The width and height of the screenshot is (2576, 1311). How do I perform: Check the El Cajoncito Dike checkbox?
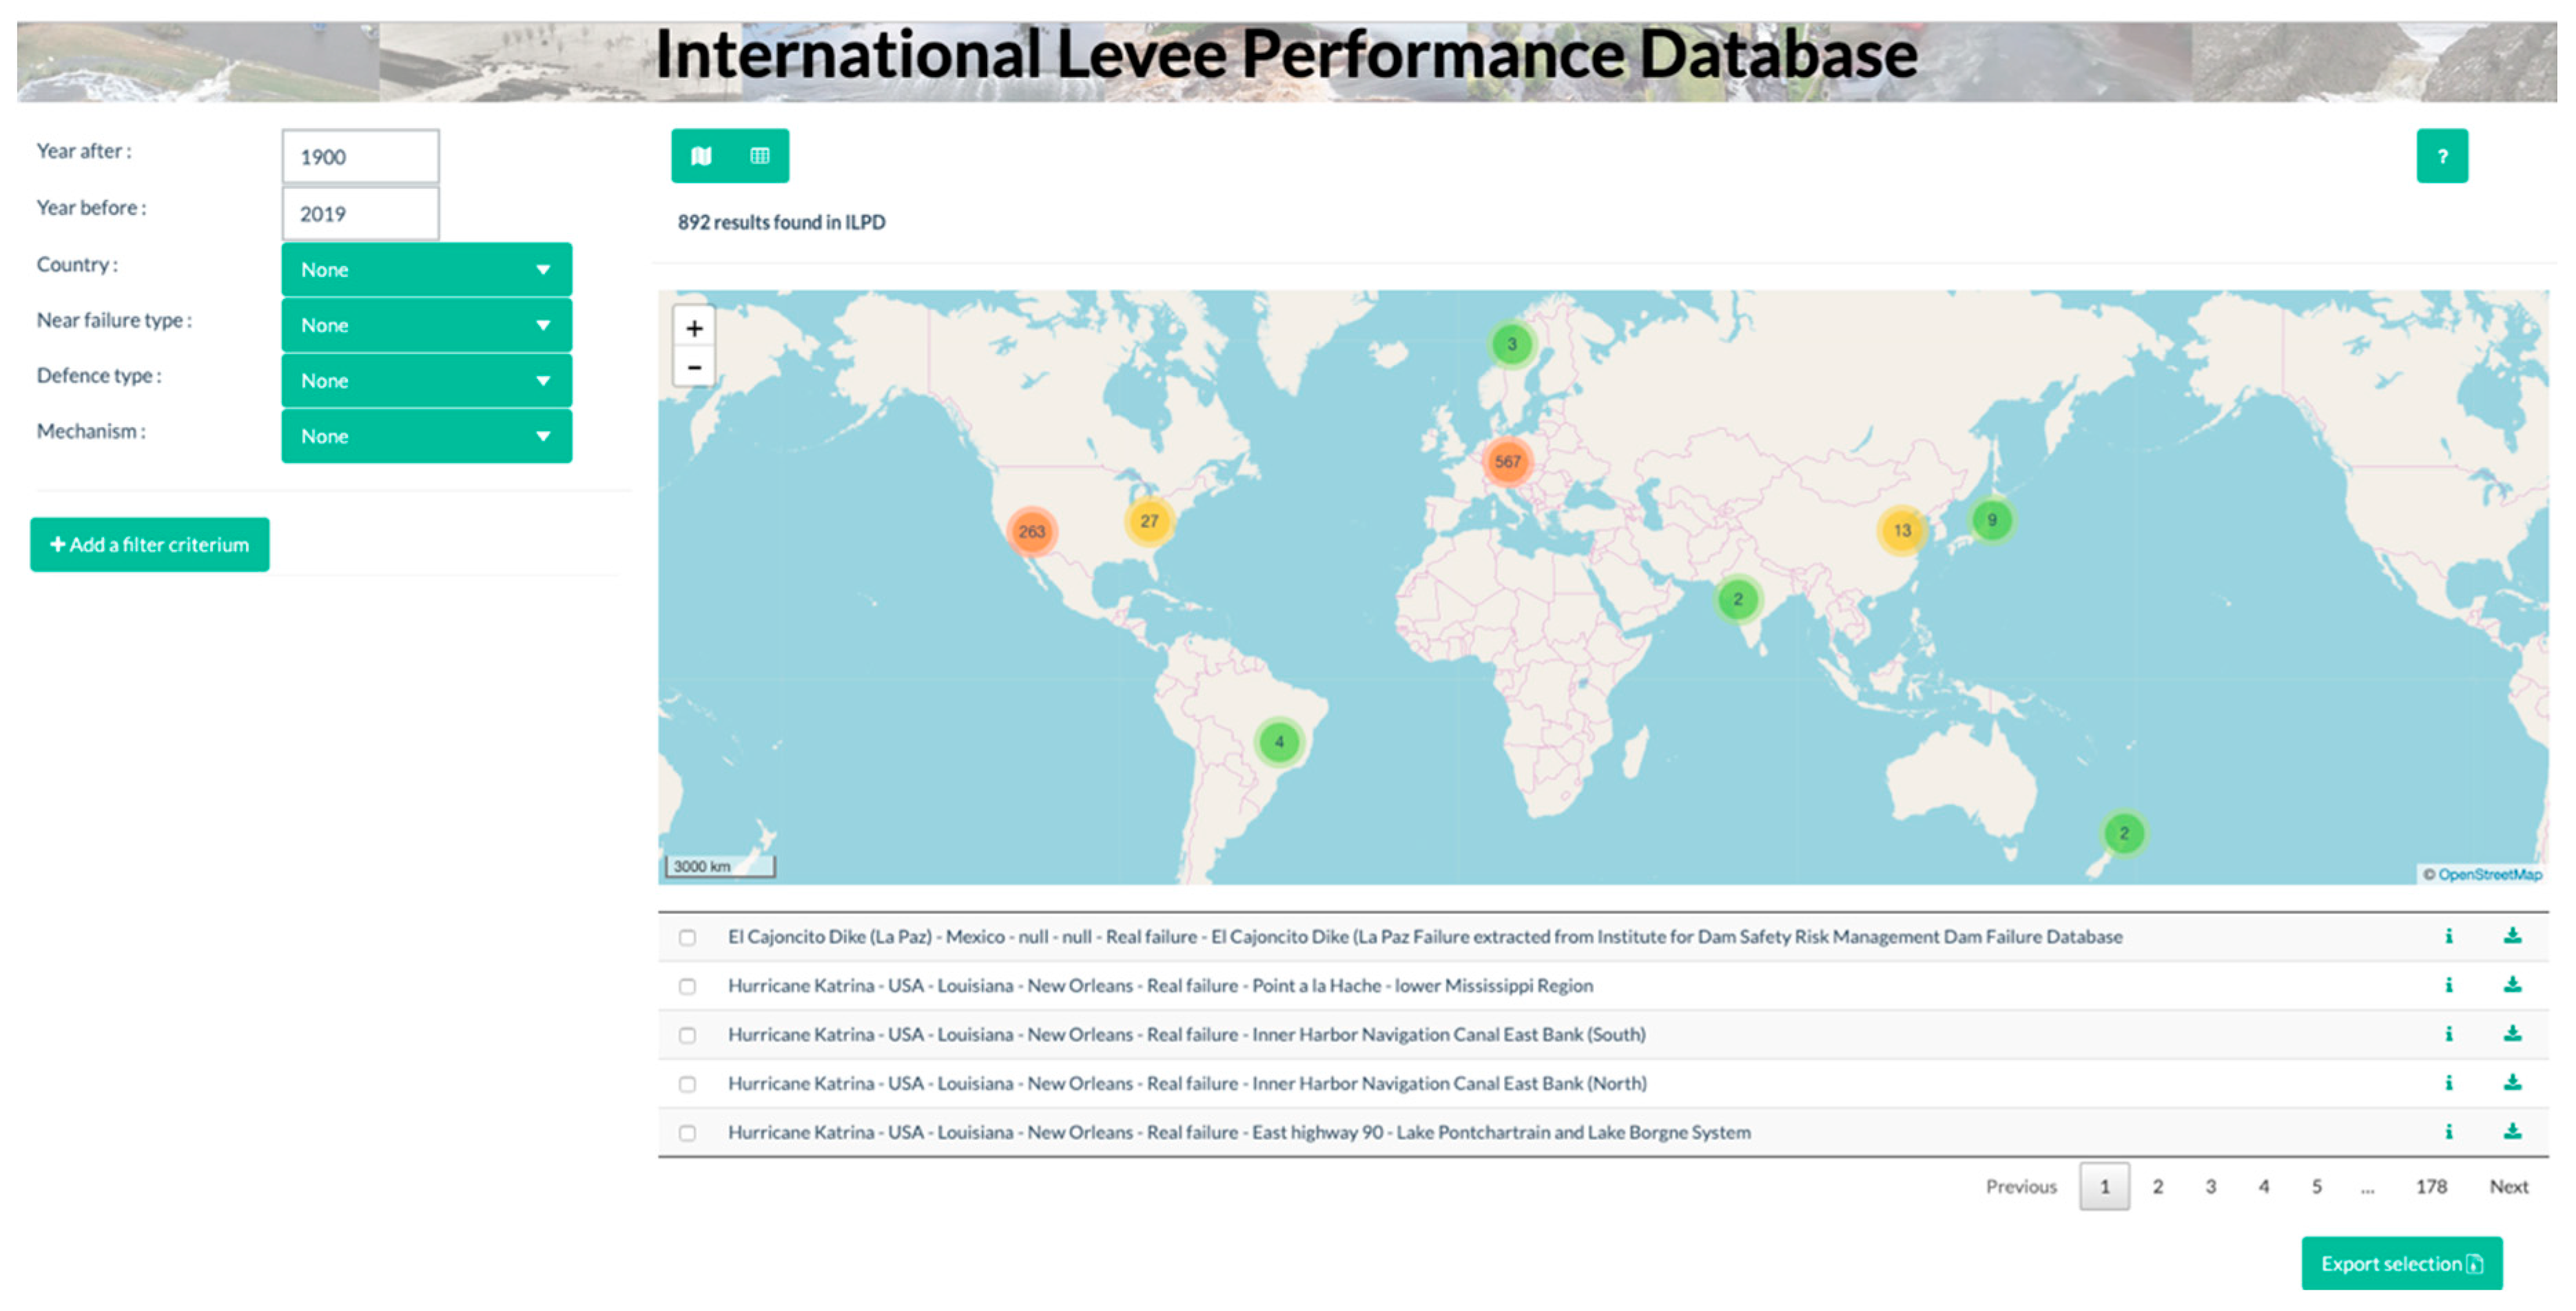(687, 937)
